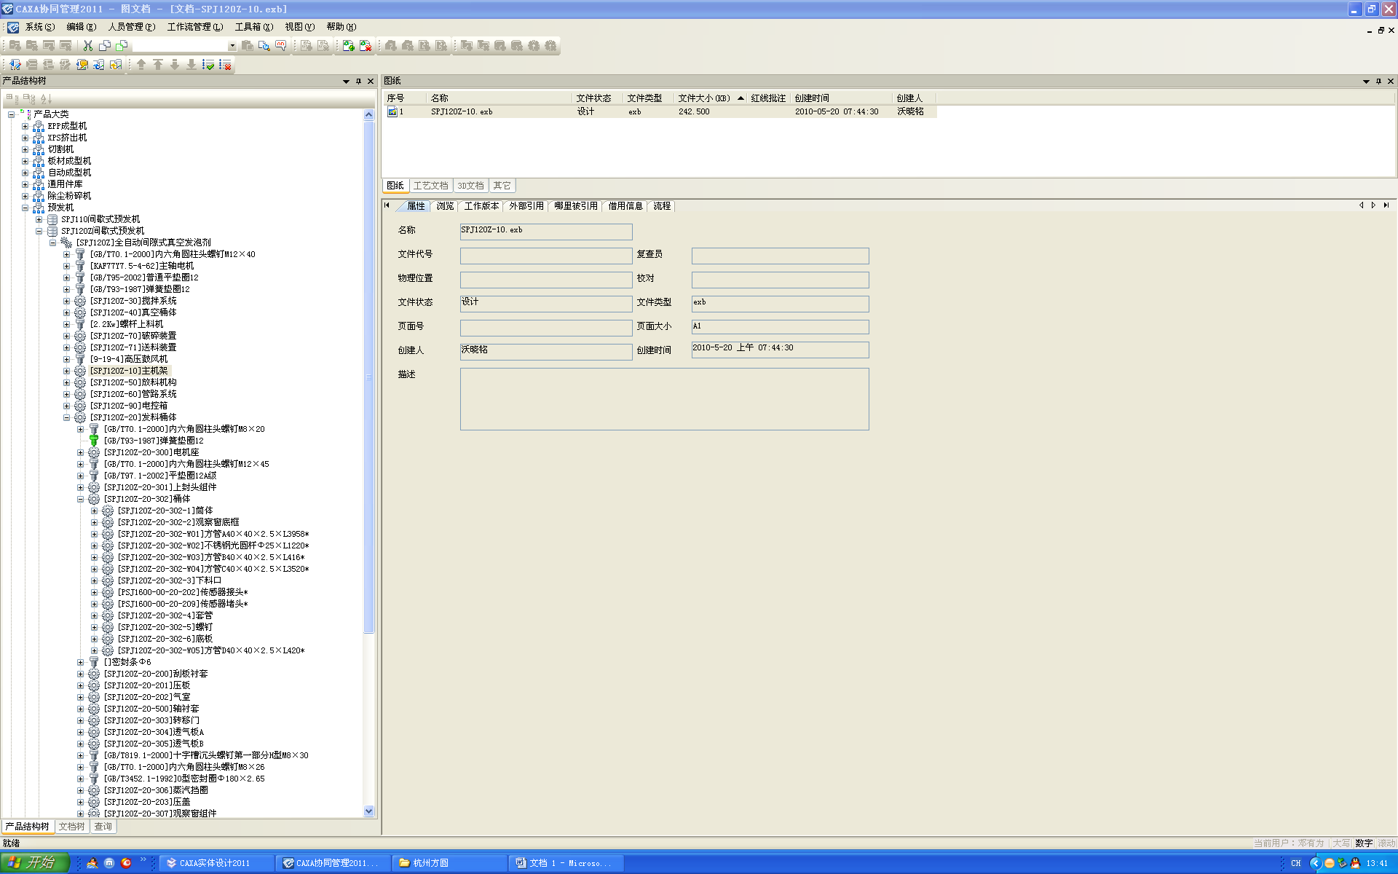
Task: Click into the 文件代号 input field
Action: tap(546, 256)
